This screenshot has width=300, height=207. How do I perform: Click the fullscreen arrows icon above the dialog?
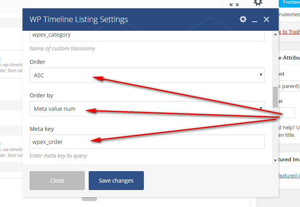[234, 3]
